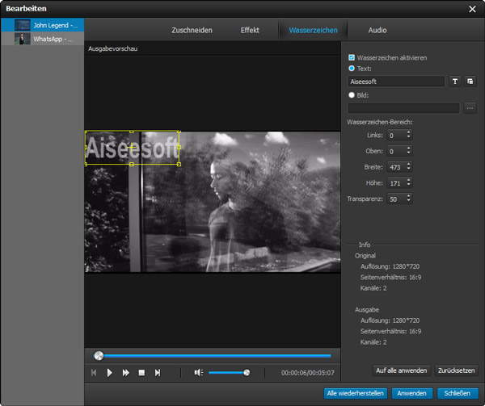Screen dimensions: 485x406
Task: Open the text color picker icon
Action: [470, 82]
